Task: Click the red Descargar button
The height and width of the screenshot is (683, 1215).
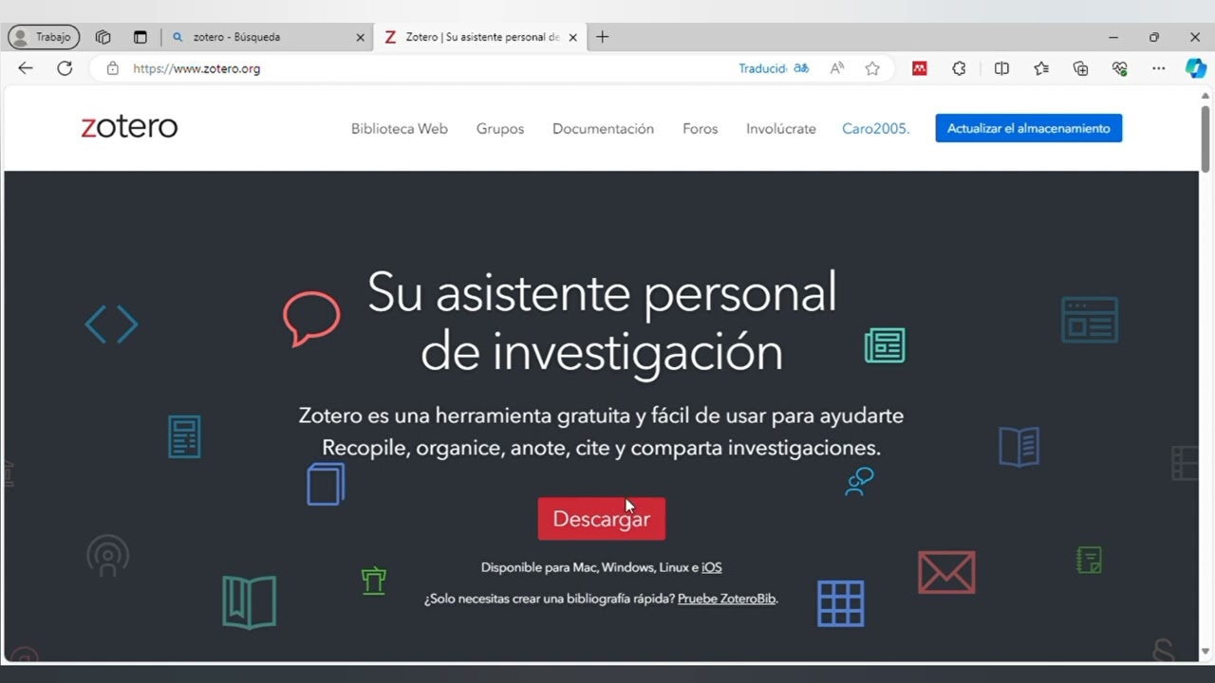Action: [x=602, y=519]
